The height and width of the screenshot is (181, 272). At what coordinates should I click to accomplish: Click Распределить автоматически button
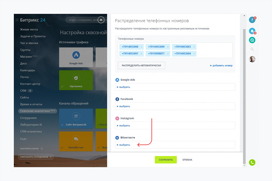141,65
